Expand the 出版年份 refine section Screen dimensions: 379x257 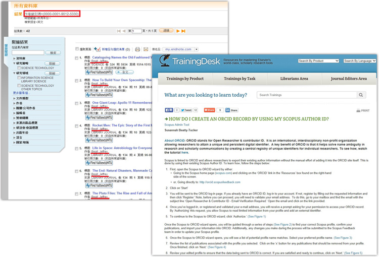[14, 133]
